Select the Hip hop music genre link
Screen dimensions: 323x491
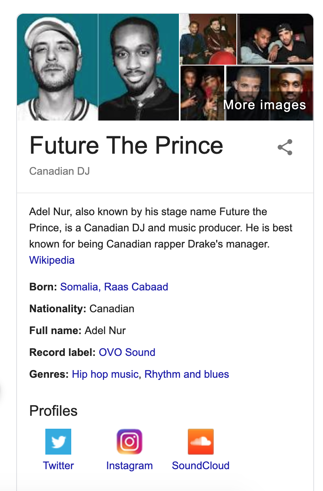click(x=105, y=374)
